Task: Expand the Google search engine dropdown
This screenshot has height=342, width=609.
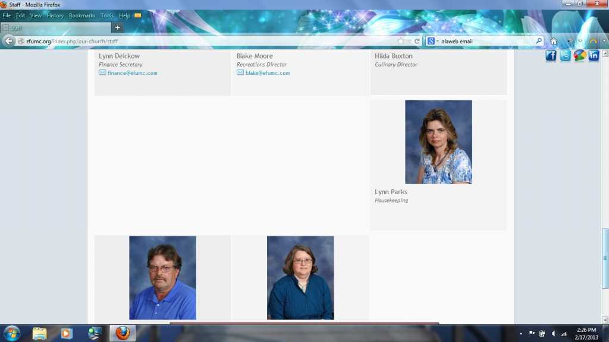Action: (x=433, y=41)
